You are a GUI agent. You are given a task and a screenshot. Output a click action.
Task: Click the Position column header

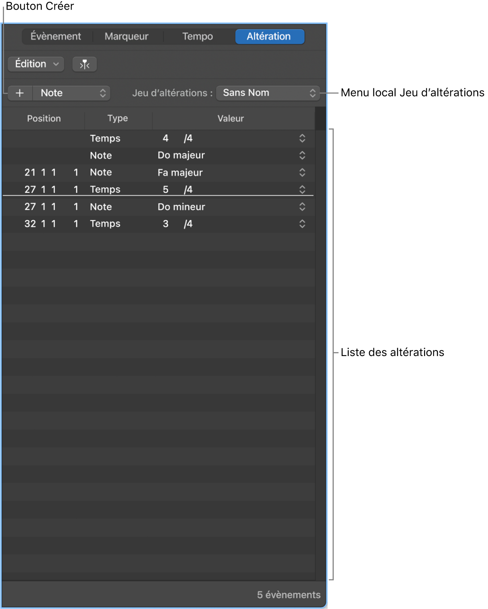pos(44,119)
